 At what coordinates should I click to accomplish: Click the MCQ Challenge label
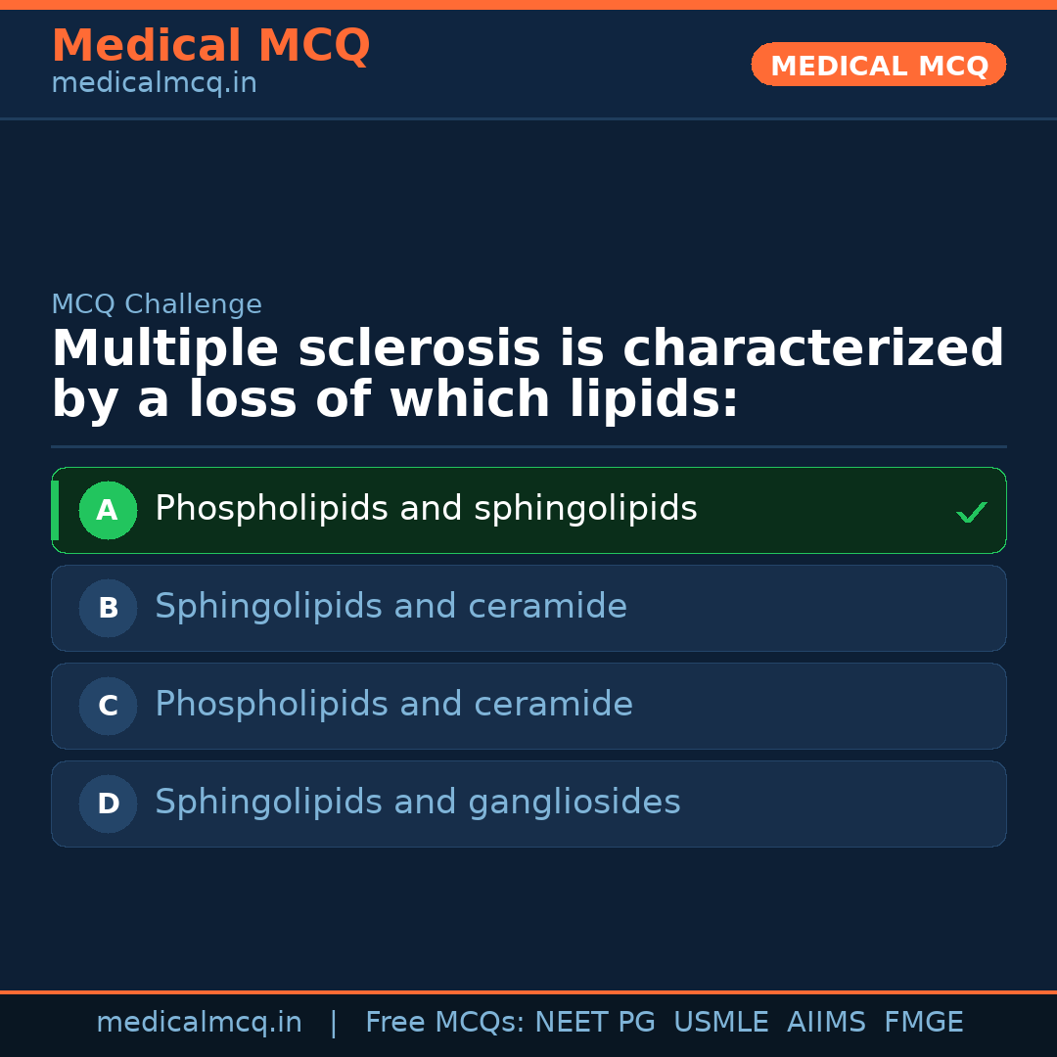(x=157, y=304)
